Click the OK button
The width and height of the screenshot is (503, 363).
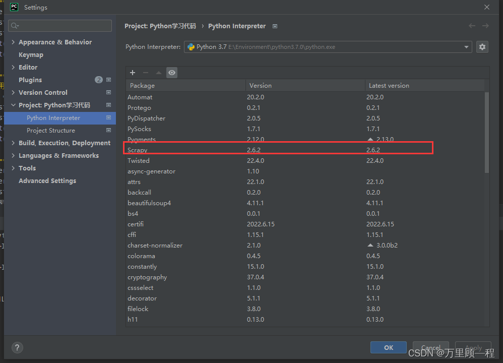[x=389, y=347]
